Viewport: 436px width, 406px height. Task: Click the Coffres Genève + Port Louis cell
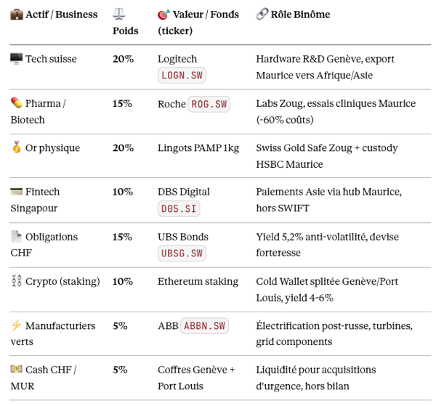(x=196, y=378)
